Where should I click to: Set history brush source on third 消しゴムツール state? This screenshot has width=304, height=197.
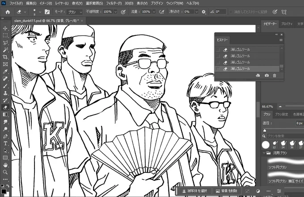218,63
